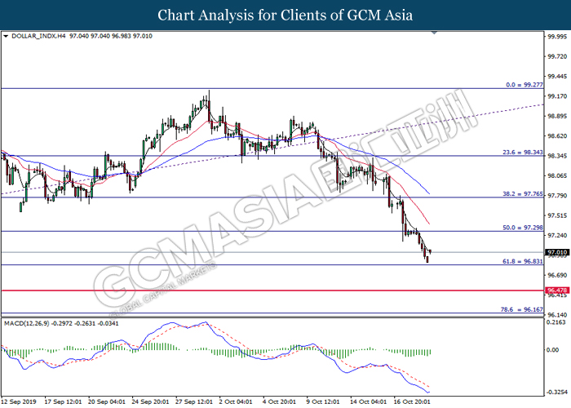This screenshot has width=571, height=408.
Task: Click the red horizontal support line
Action: pyautogui.click(x=245, y=290)
